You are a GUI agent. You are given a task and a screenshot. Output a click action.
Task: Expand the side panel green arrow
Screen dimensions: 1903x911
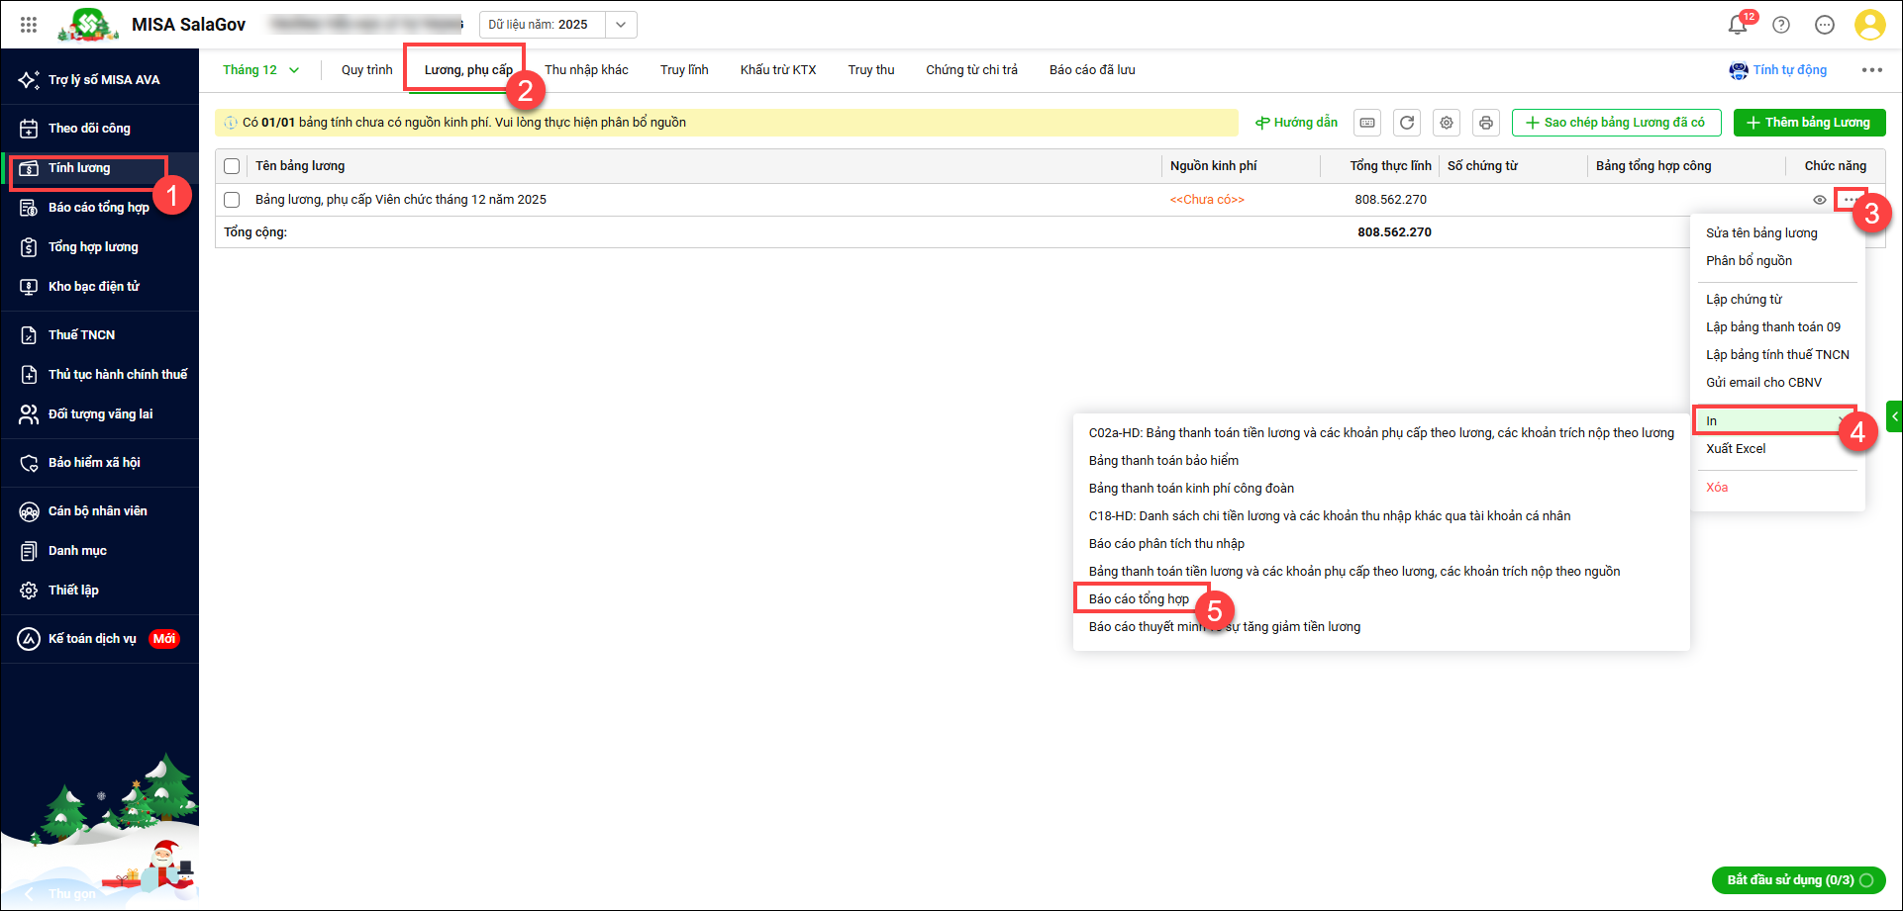1894,416
